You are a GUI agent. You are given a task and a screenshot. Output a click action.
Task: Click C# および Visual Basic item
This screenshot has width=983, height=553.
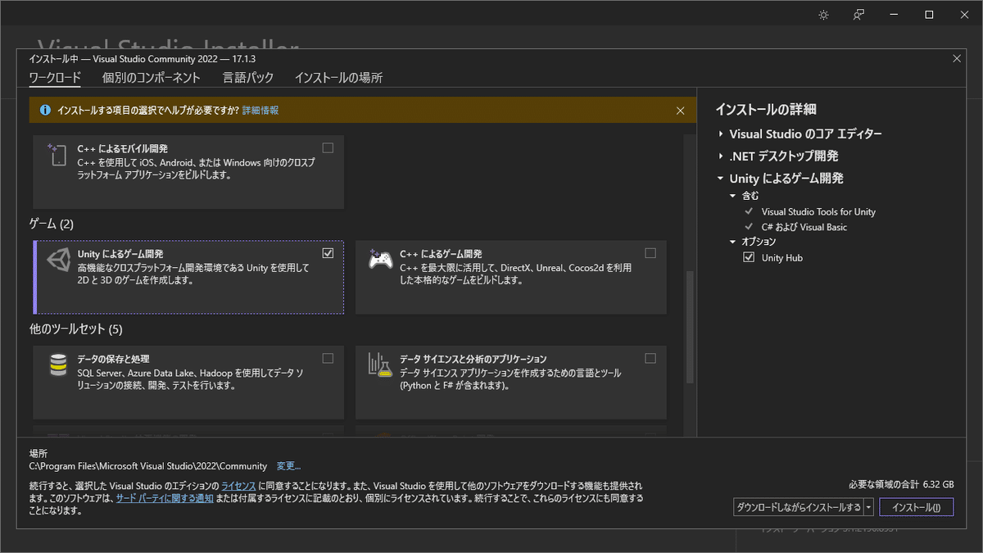[x=804, y=227]
